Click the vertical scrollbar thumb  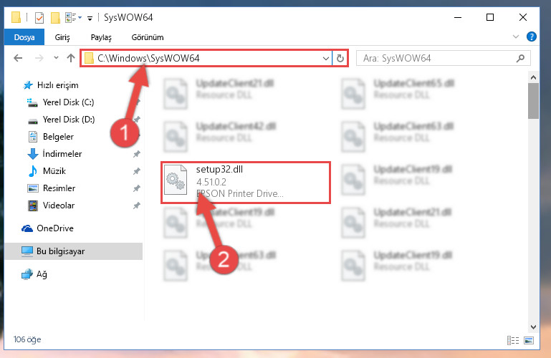(x=533, y=101)
